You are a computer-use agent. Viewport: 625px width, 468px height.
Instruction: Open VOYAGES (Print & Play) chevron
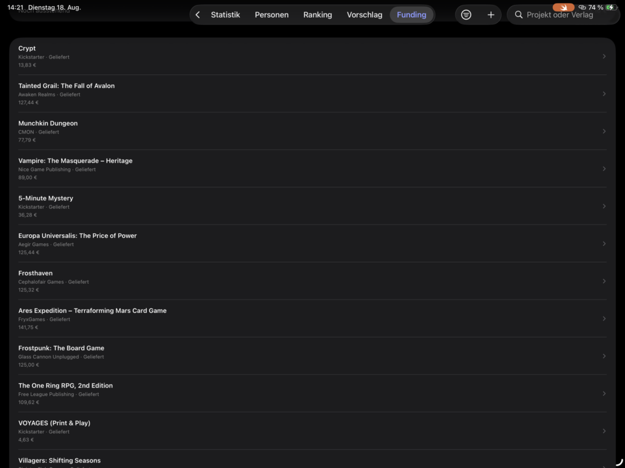click(604, 431)
